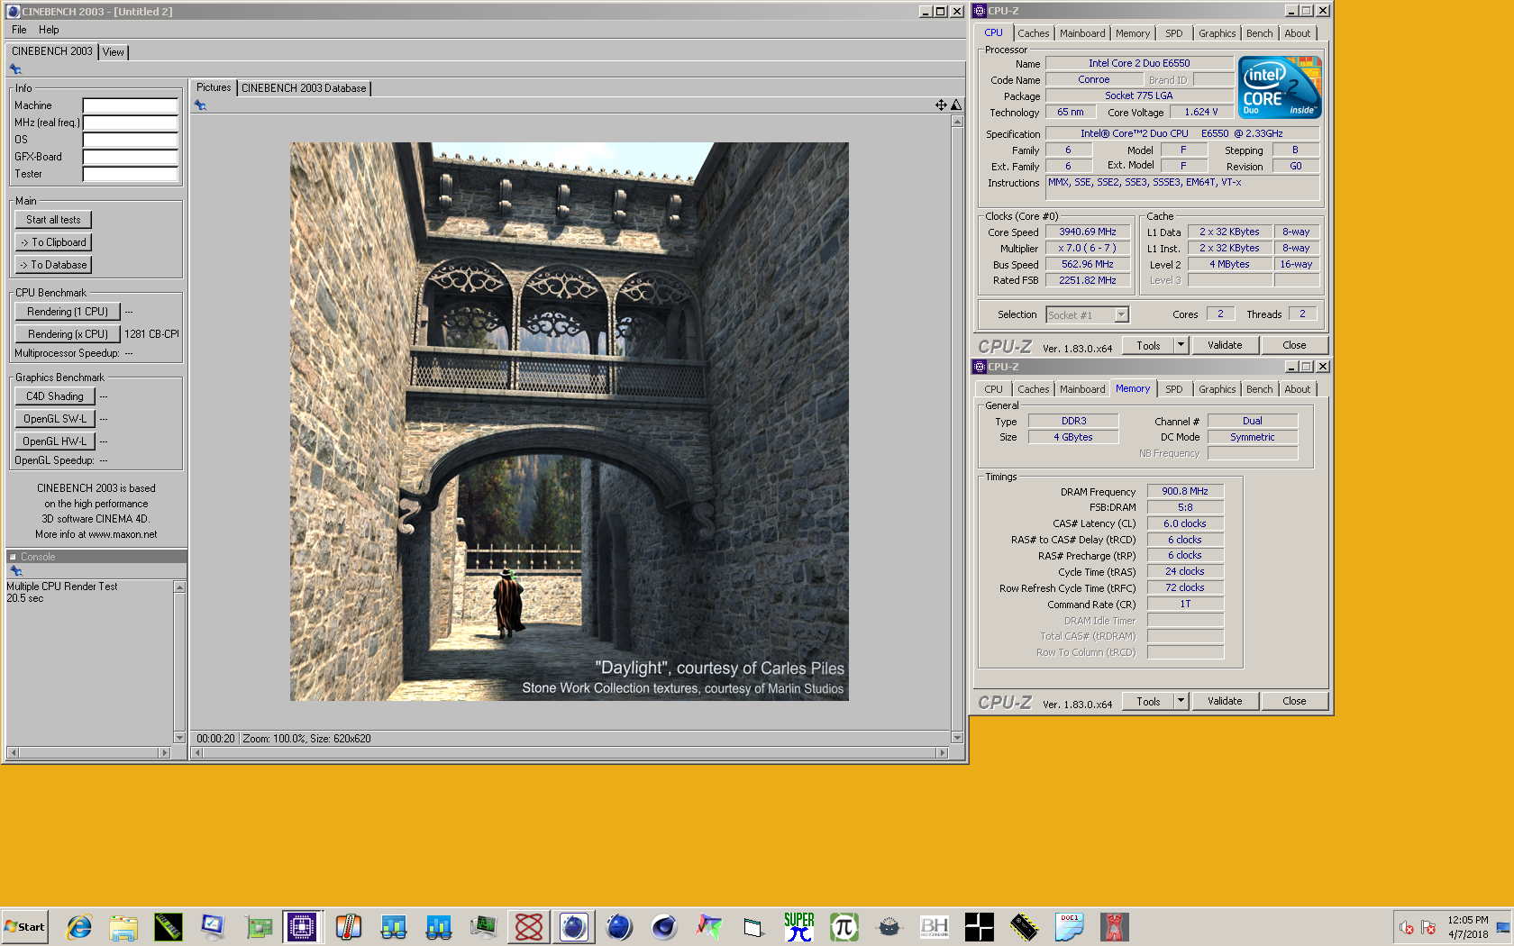The height and width of the screenshot is (946, 1514).
Task: Click the red knot pattern taskbar icon
Action: (529, 926)
